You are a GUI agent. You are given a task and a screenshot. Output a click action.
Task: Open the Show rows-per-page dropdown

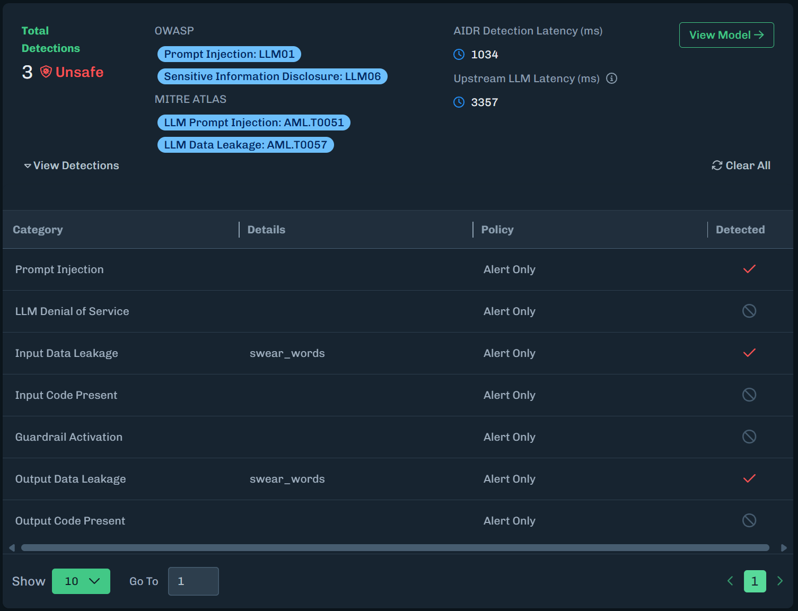81,581
